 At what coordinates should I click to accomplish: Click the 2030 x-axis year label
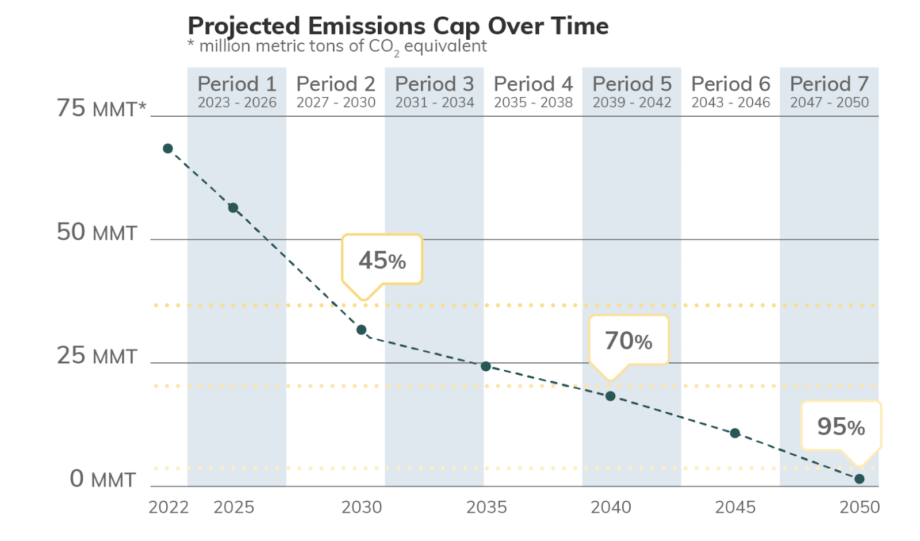click(x=362, y=507)
